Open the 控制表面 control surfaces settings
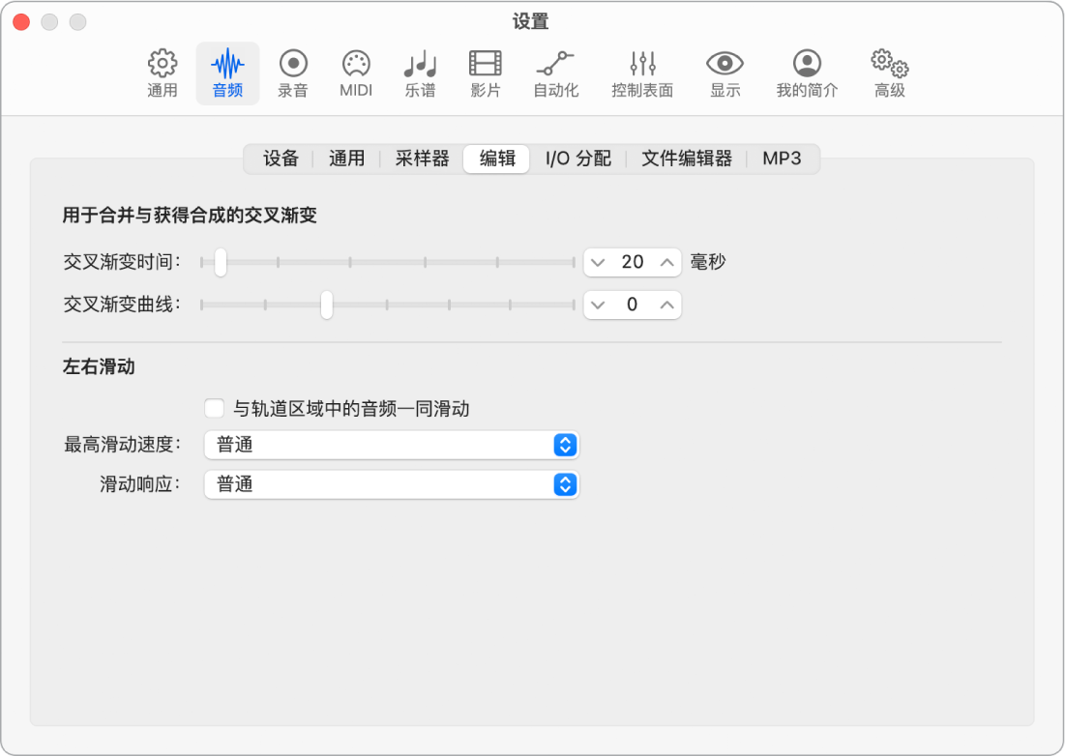This screenshot has width=1065, height=756. 642,73
